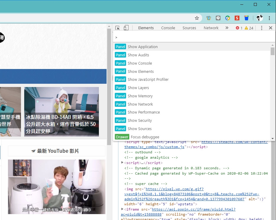Expand the iframe element node
The image size is (276, 220).
point(123,209)
